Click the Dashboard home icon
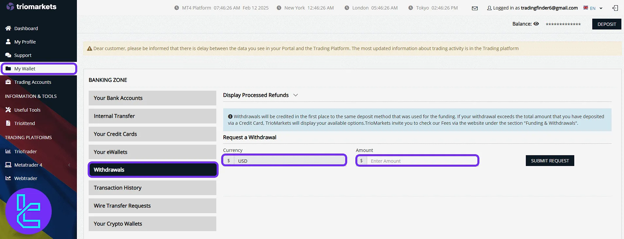The image size is (624, 239). pos(8,28)
